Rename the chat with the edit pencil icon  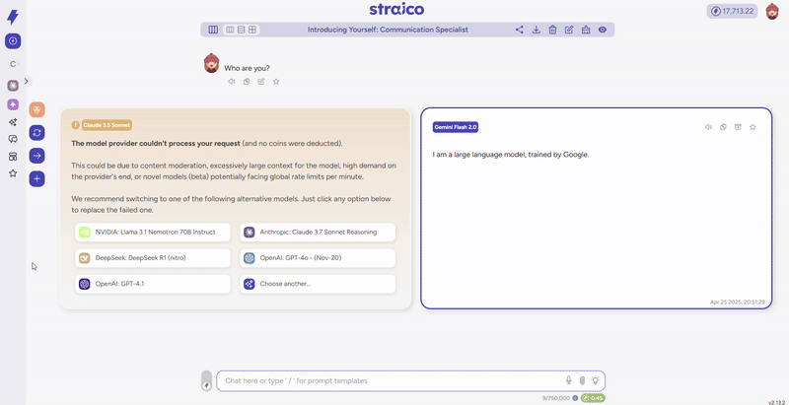coord(569,30)
